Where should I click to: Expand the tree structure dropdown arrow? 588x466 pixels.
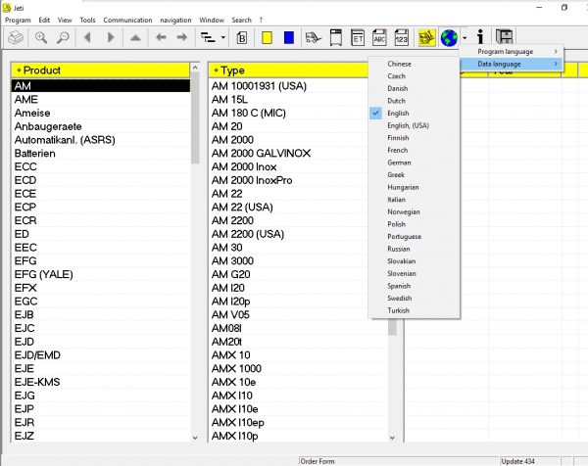(x=223, y=37)
